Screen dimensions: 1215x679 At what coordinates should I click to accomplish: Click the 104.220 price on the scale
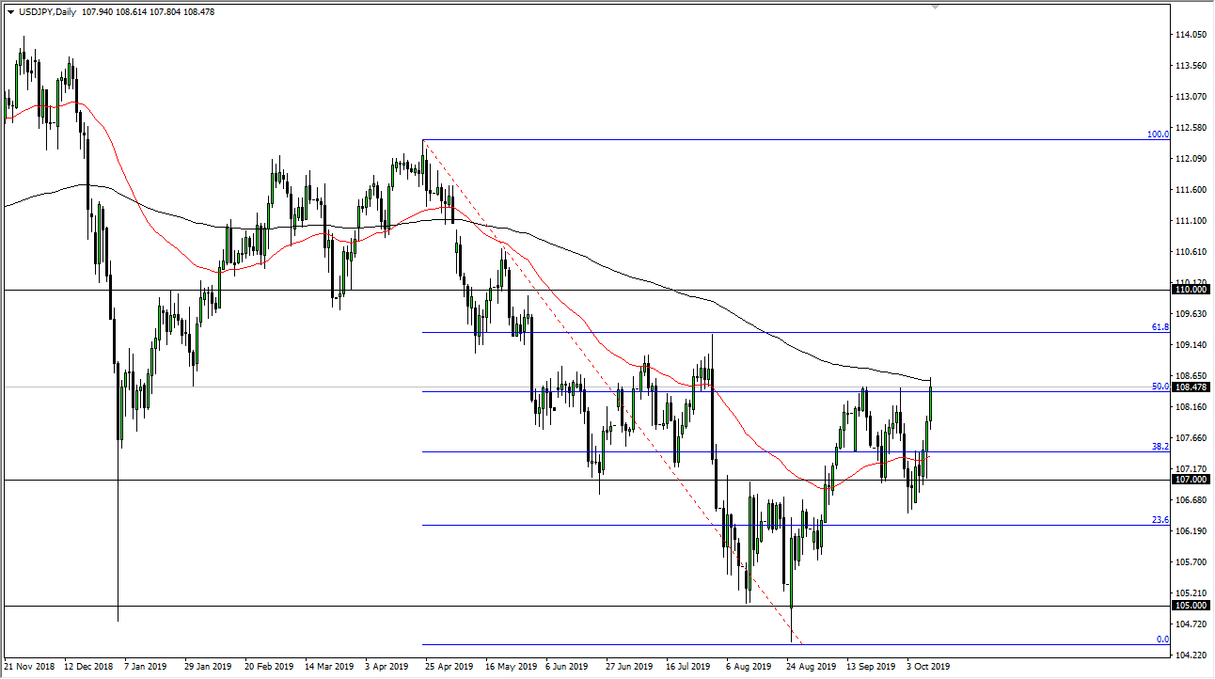point(1191,655)
